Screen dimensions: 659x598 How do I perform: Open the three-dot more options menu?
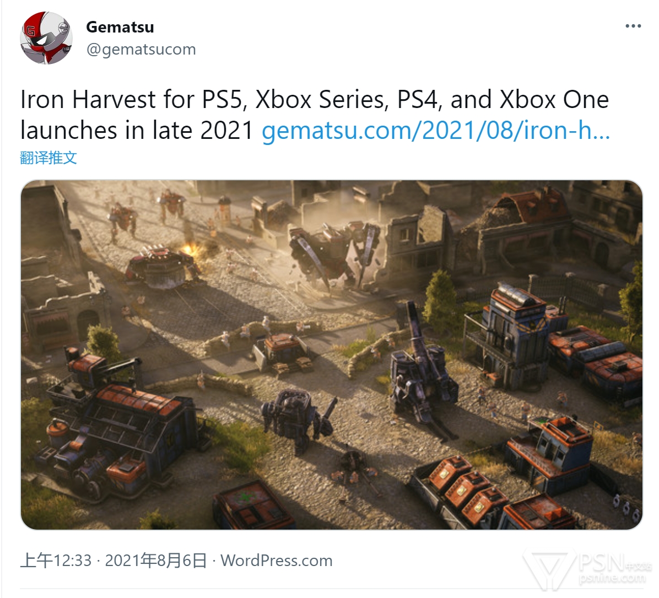coord(633,26)
